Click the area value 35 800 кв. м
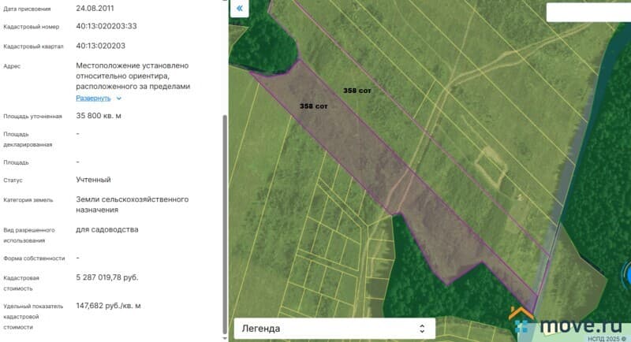 pos(99,116)
